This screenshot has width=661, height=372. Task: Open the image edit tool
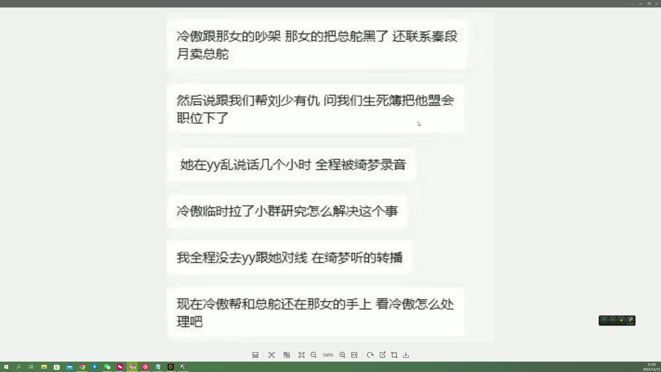point(382,355)
